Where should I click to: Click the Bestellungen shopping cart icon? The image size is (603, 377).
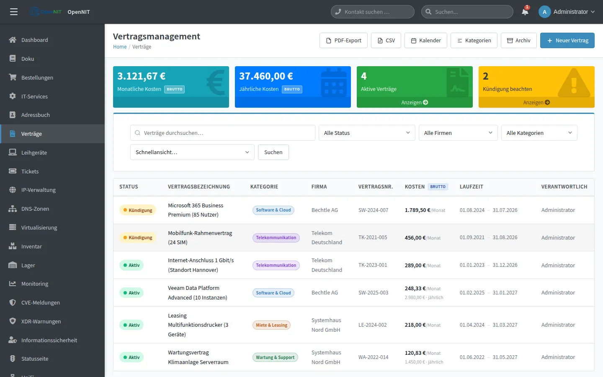coord(13,77)
